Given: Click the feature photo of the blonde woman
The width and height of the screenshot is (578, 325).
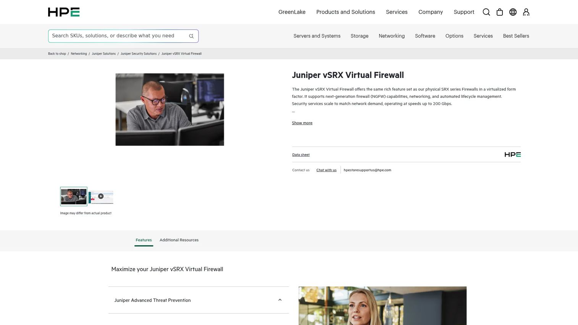Looking at the screenshot, I should click(383, 306).
